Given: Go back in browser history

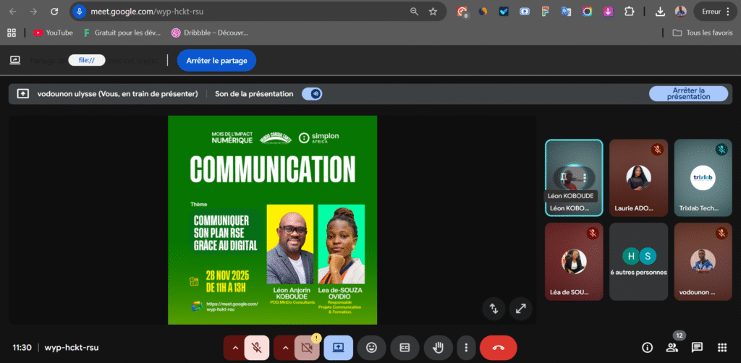Looking at the screenshot, I should 13,12.
